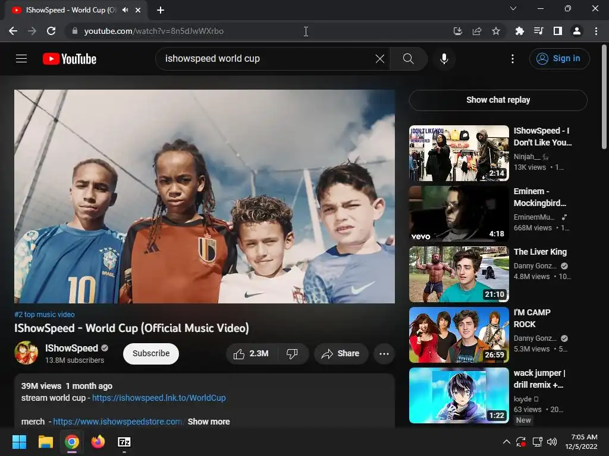
Task: Open The Liver King video thumbnail
Action: point(459,274)
